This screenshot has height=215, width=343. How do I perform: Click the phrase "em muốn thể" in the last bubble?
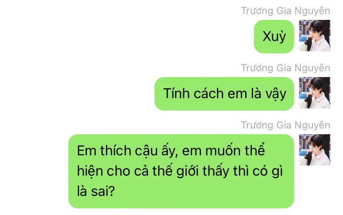pos(223,150)
